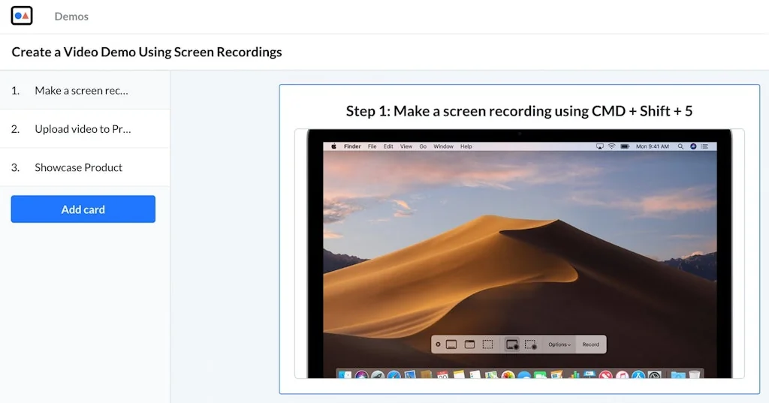Viewport: 769px width, 403px height.
Task: Open the View menu in pictured Mac menu bar
Action: 406,146
